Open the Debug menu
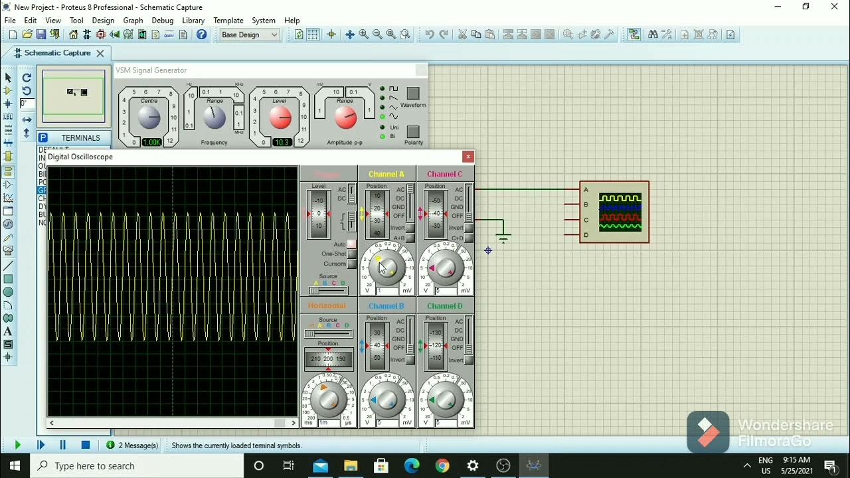Screen dimensions: 850x478 pos(162,21)
